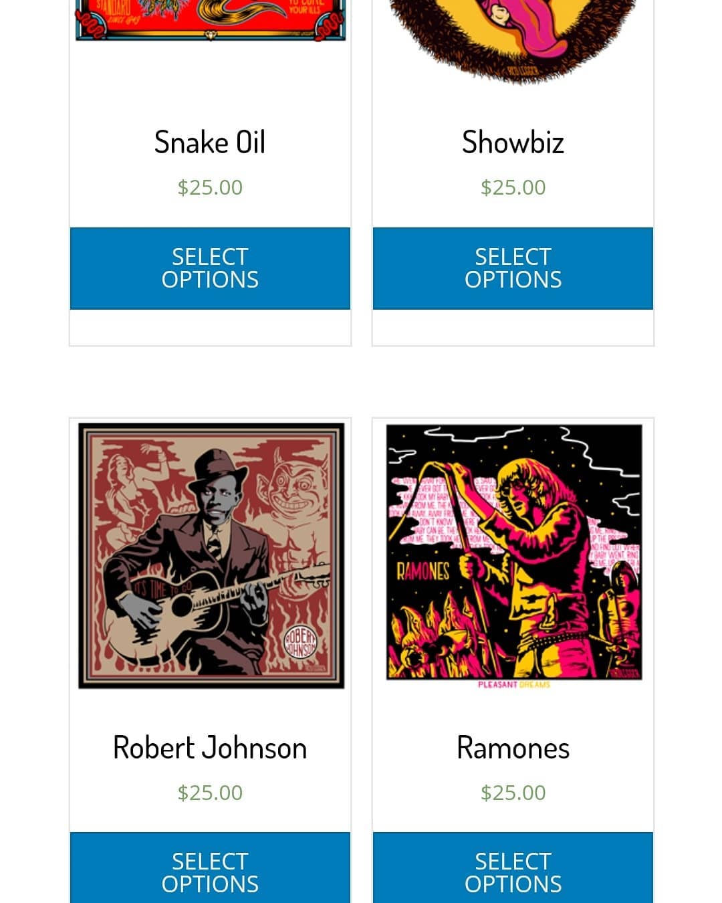Select options for Showbiz
The width and height of the screenshot is (722, 903).
[x=513, y=268]
